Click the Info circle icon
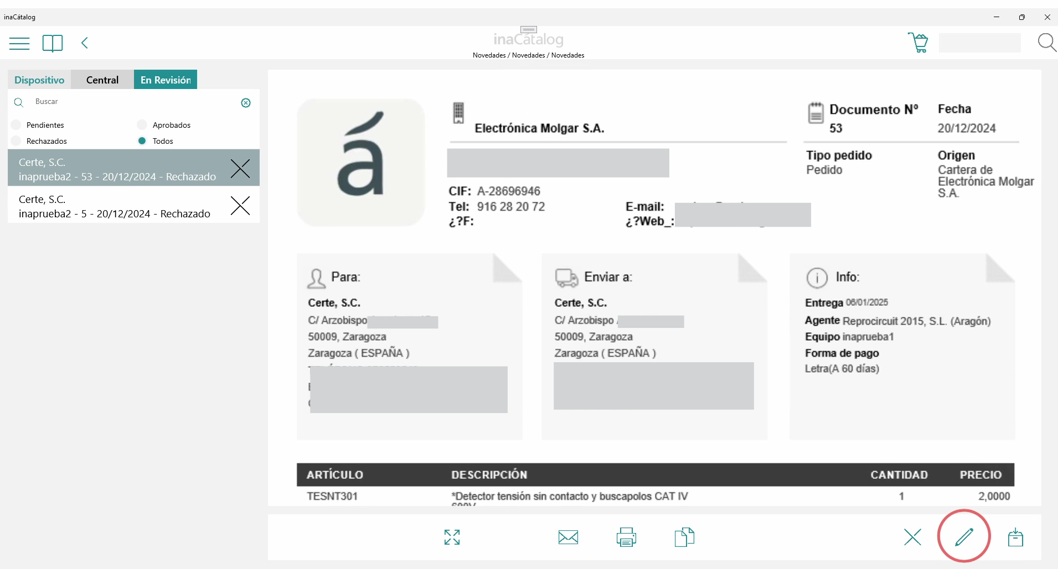1058x569 pixels. (x=817, y=278)
